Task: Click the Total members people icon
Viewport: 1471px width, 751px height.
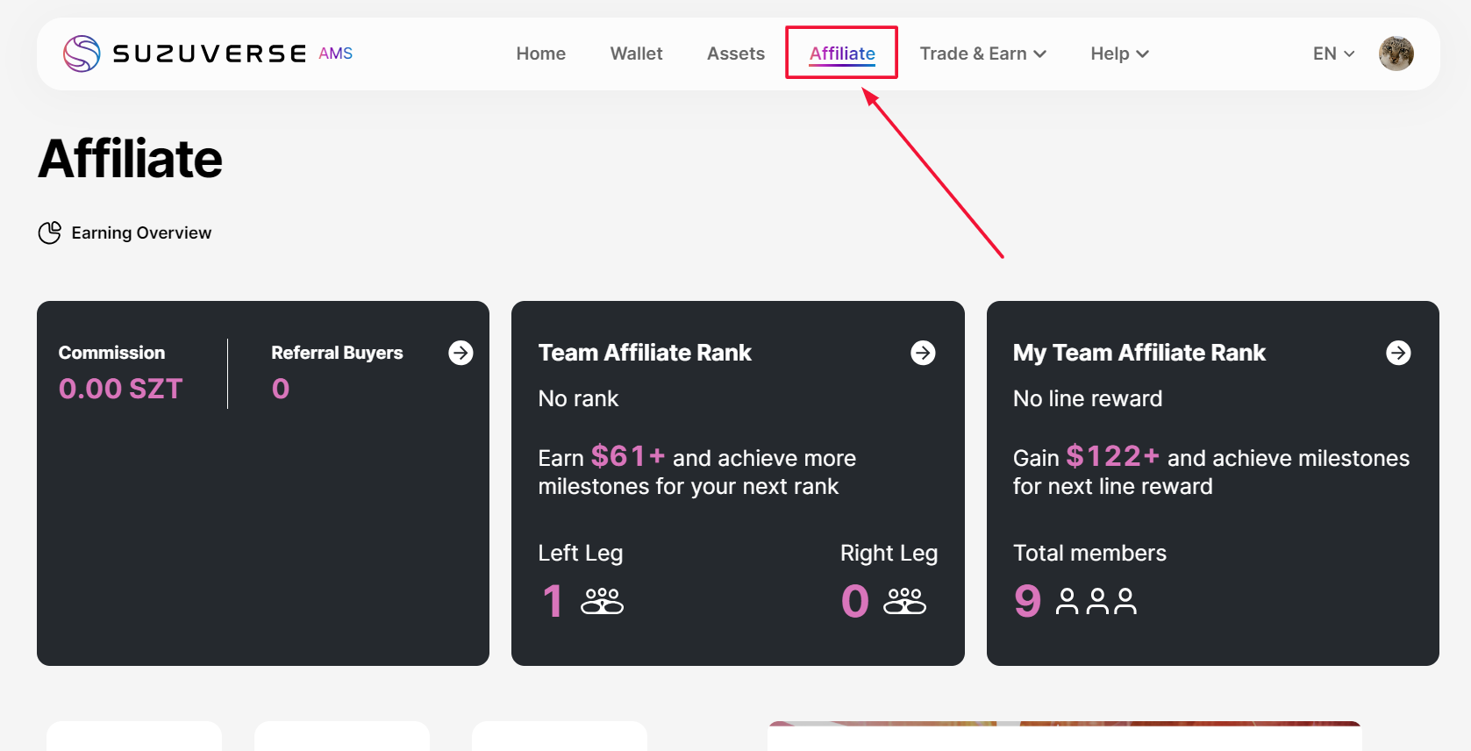Action: tap(1096, 601)
